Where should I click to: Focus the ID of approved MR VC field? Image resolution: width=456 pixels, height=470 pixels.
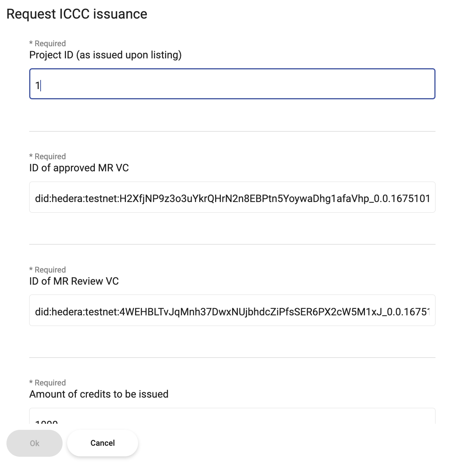pos(232,197)
